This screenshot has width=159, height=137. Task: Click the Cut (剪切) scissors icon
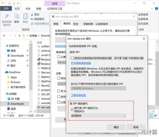(x=32, y=15)
